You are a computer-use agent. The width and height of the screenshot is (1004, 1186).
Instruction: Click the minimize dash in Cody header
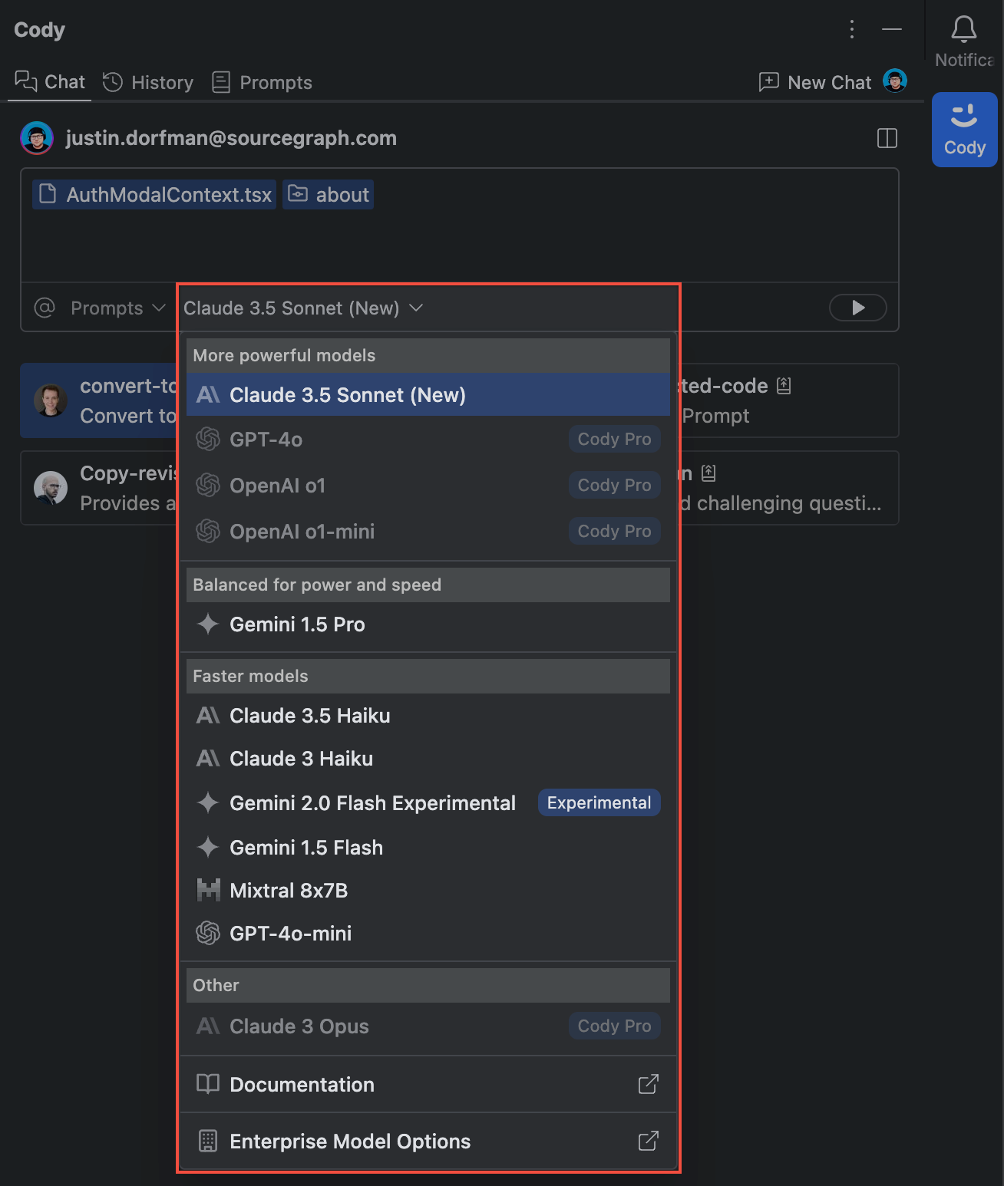tap(892, 29)
